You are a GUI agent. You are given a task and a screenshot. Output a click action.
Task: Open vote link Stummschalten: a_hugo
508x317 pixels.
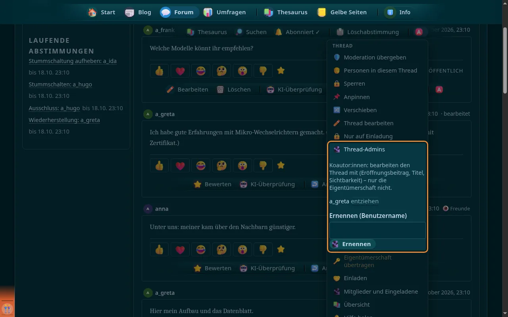tap(60, 84)
